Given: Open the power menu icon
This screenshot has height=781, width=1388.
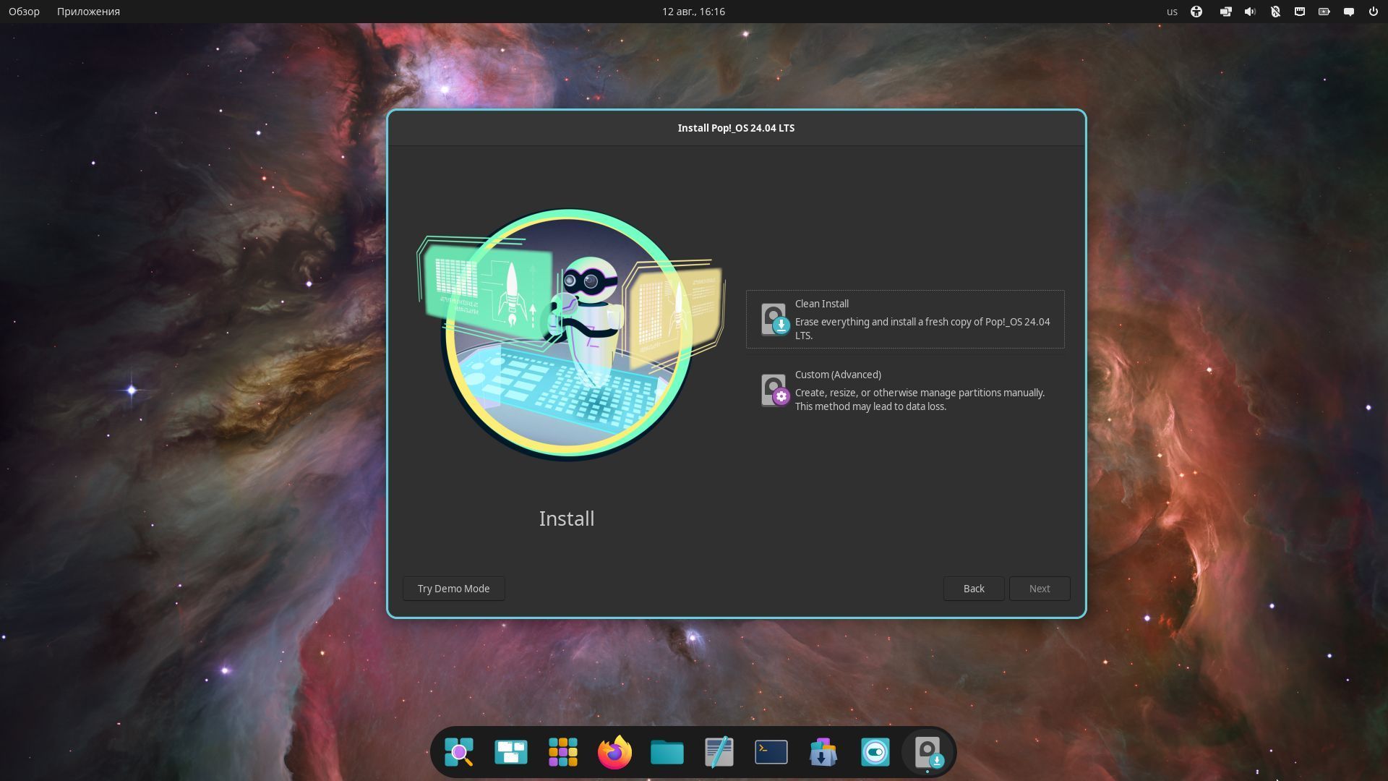Looking at the screenshot, I should point(1373,12).
